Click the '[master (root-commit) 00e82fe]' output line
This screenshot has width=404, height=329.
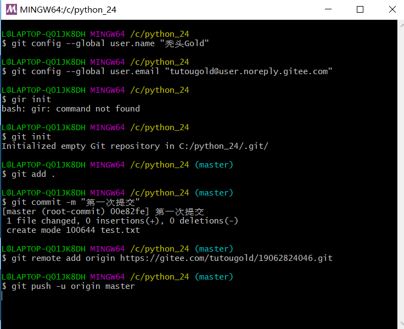(103, 211)
